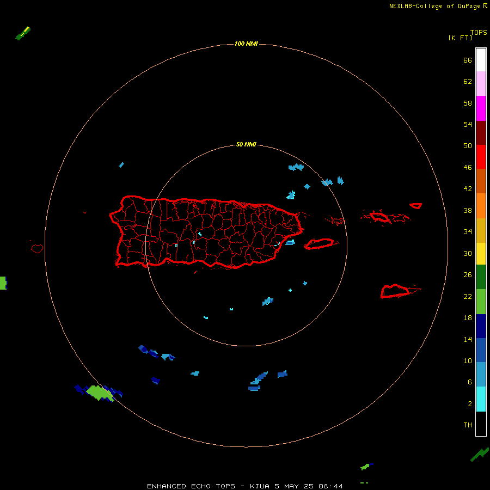Click the light green echo crossing the 100 NMI ring
The height and width of the screenshot is (490, 490).
pyautogui.click(x=100, y=393)
